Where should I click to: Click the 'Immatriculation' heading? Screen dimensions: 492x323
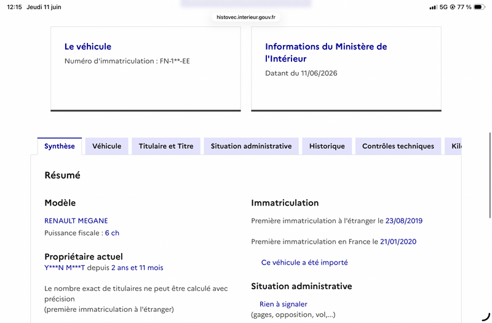(285, 203)
